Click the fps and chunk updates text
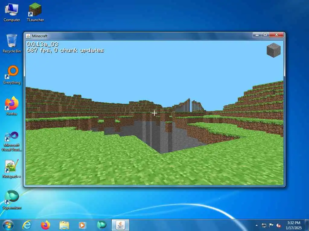The height and width of the screenshot is (231, 309). coord(65,51)
